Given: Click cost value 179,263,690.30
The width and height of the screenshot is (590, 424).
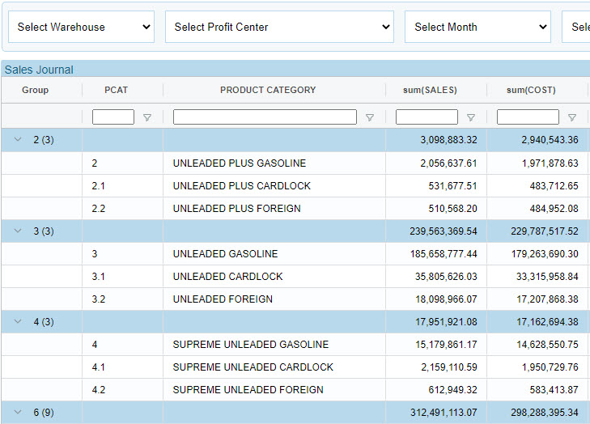Looking at the screenshot, I should click(x=545, y=254).
